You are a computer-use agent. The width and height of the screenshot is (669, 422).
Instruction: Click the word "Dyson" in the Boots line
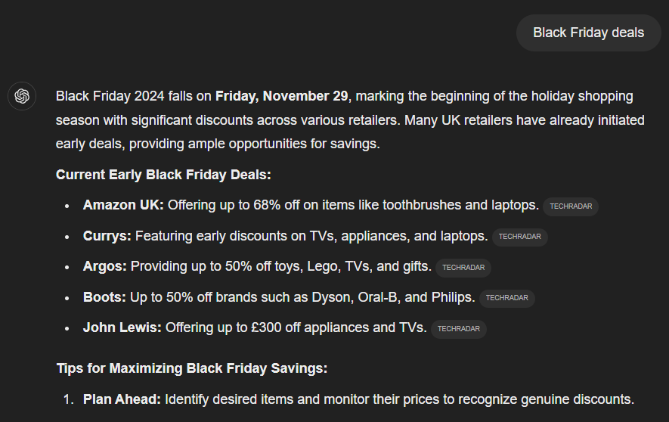pos(331,297)
